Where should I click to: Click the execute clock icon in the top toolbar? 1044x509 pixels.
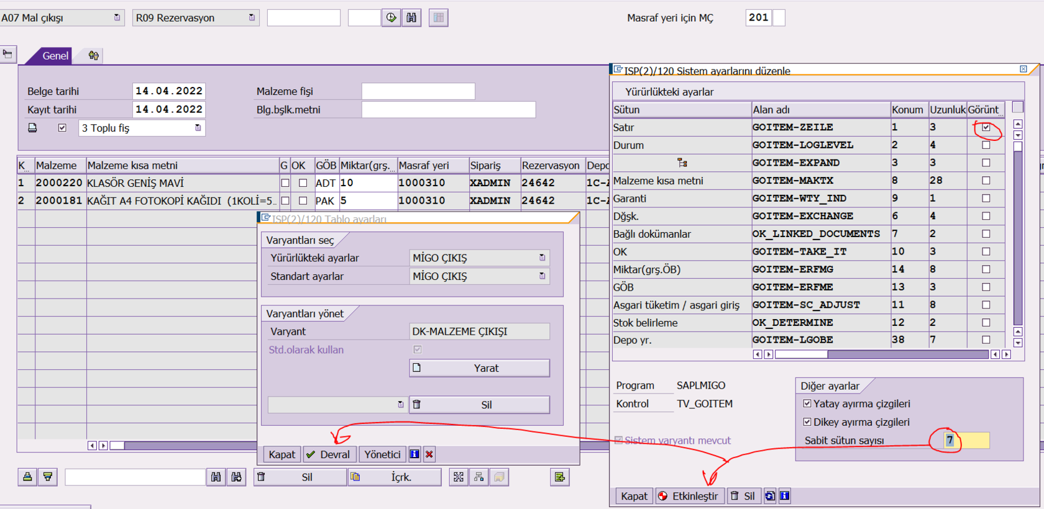tap(391, 18)
